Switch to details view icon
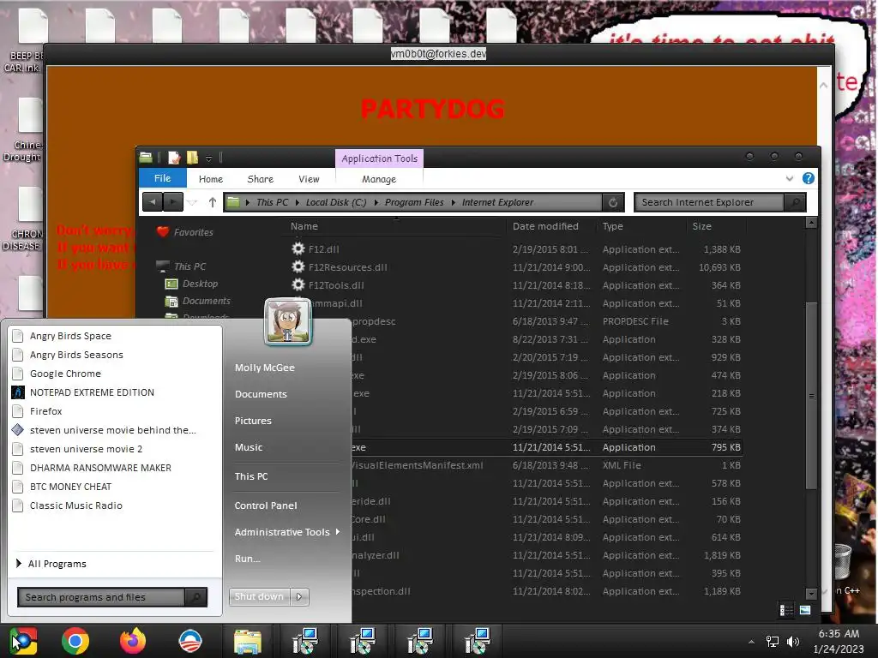The width and height of the screenshot is (878, 658). coord(786,610)
